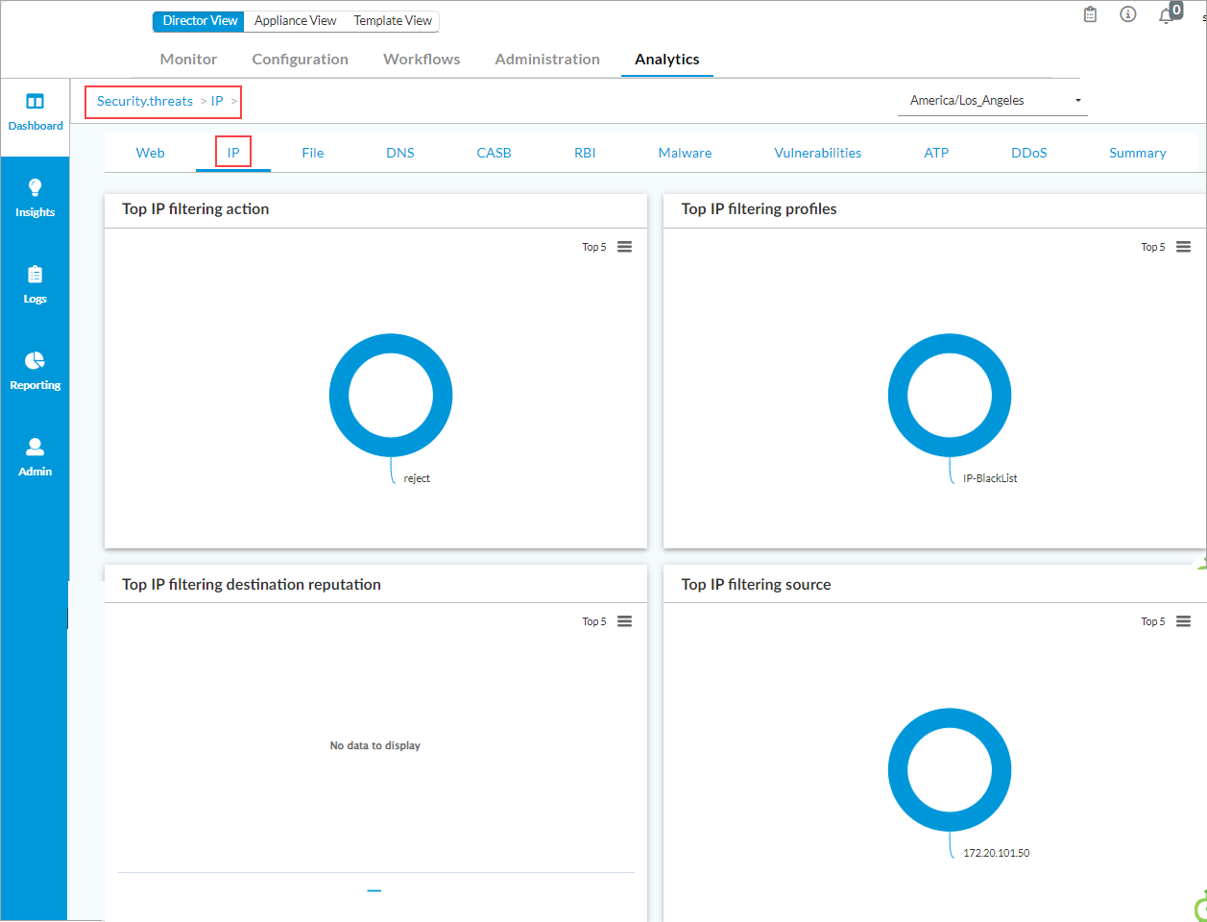Open the Configuration top menu

(x=300, y=59)
